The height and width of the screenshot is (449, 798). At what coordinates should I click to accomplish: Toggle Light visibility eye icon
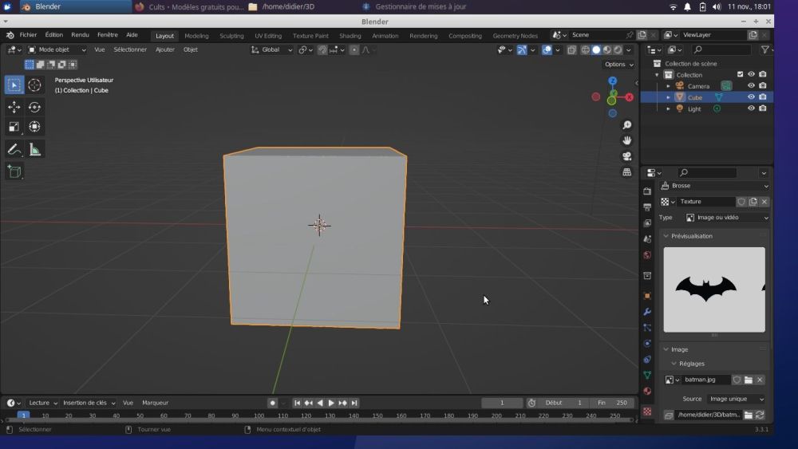(751, 108)
